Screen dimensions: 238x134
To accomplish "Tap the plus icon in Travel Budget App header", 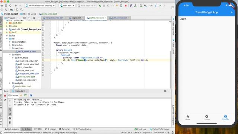I will tap(232, 12).
